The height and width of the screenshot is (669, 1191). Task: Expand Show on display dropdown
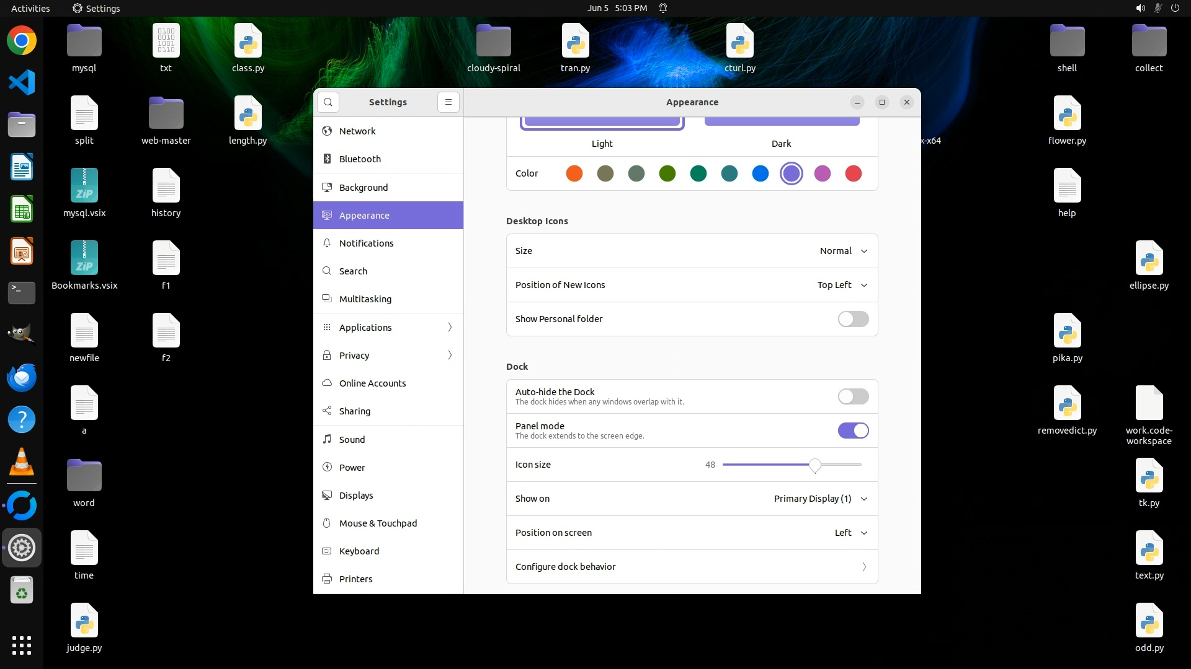tap(820, 499)
